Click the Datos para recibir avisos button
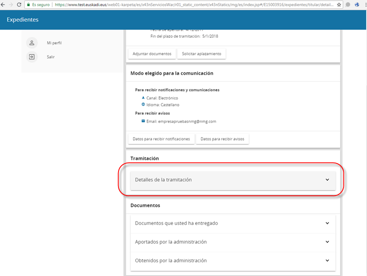Screen dimensions: 367x276 (222, 139)
